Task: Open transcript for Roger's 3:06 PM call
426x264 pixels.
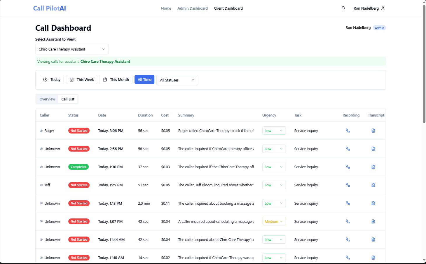Action: 373,131
